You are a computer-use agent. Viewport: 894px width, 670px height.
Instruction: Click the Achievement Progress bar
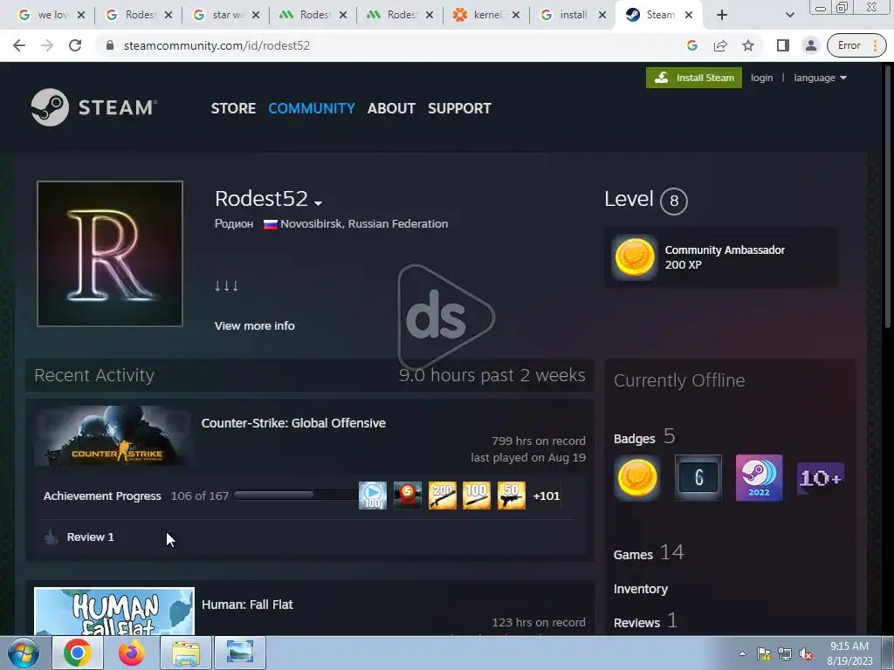pos(295,495)
